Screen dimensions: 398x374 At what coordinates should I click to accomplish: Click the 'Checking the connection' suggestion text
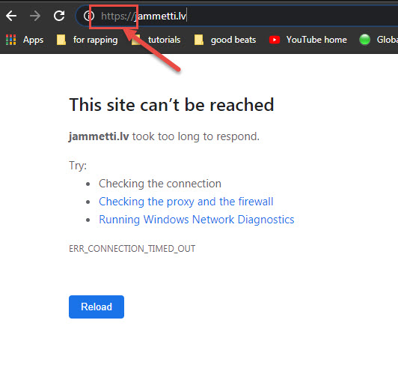click(x=160, y=184)
